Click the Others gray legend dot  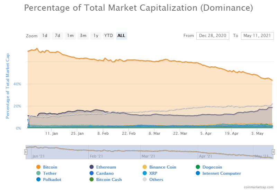145,179
